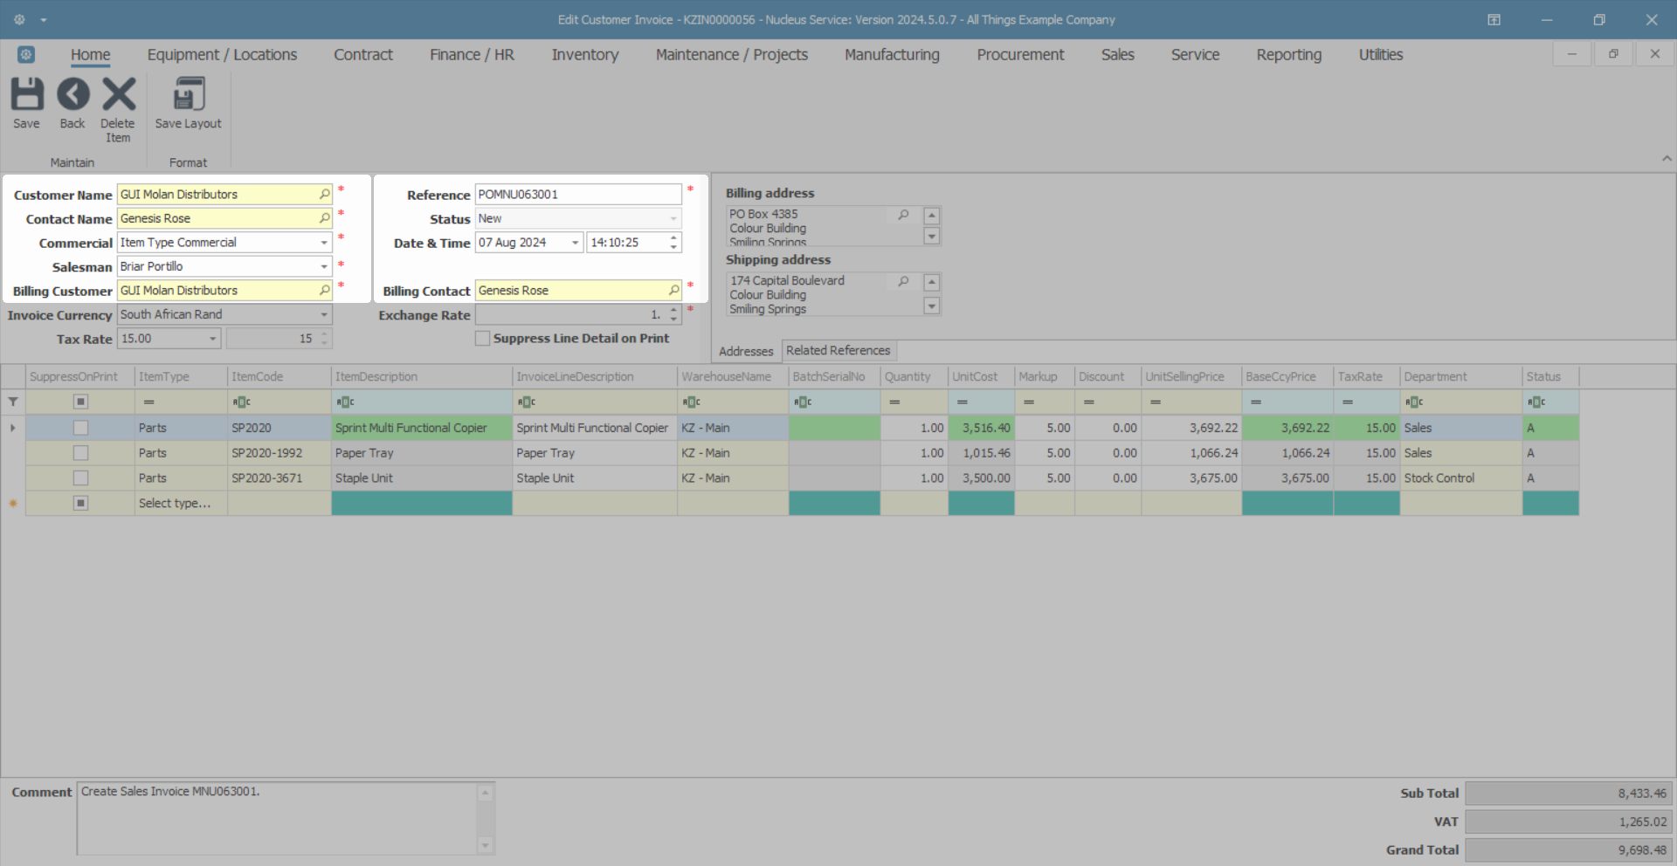Open the Tax Rate dropdown
The height and width of the screenshot is (866, 1677).
(212, 339)
